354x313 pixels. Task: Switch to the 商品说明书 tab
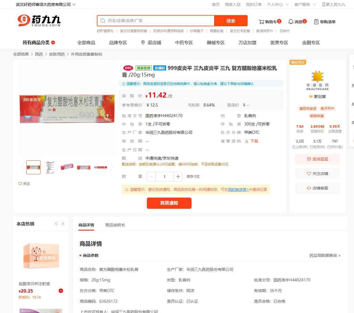[115, 225]
